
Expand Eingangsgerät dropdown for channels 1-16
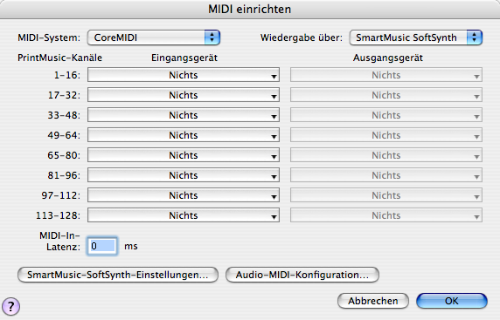[x=184, y=75]
